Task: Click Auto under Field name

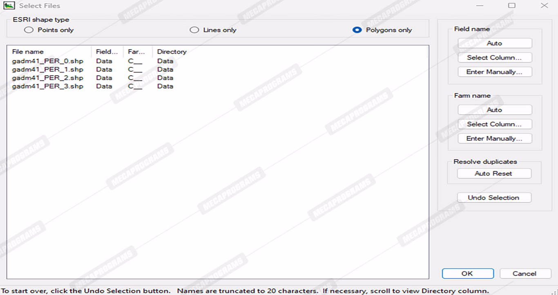Action: point(495,43)
